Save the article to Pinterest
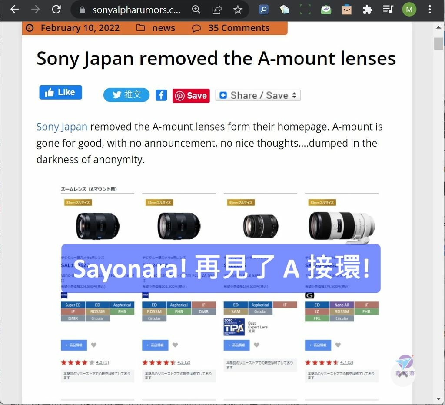445x405 pixels. pos(191,95)
